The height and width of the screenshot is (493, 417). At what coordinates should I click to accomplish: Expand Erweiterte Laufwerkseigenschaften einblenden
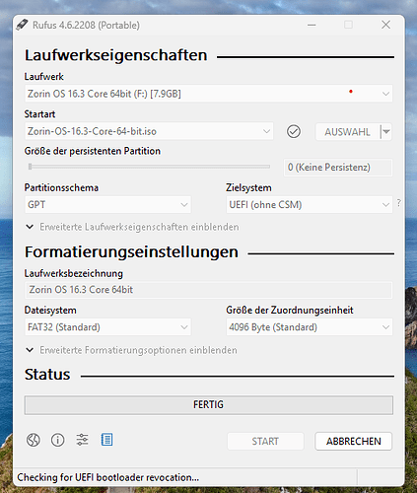132,227
